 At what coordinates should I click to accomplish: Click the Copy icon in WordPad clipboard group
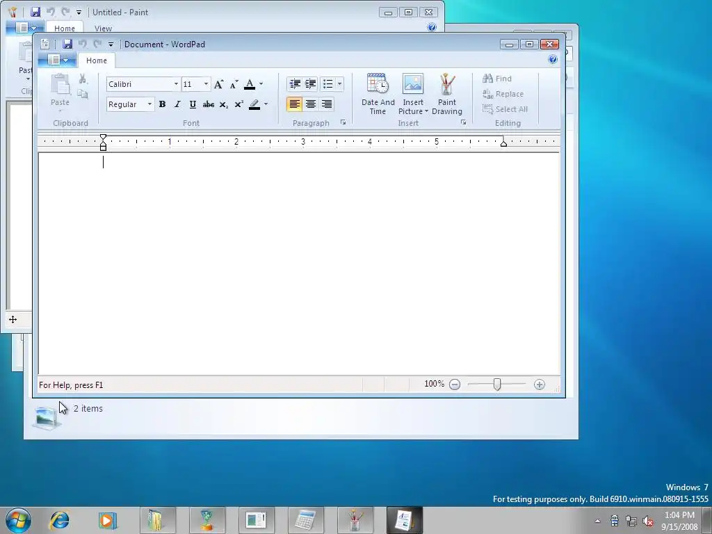[x=83, y=94]
